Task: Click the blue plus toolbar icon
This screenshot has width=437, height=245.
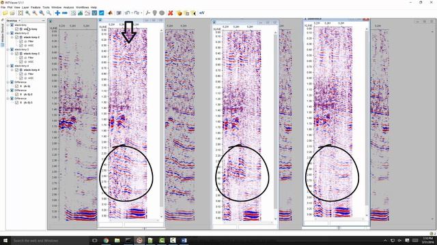Action: 57,13
